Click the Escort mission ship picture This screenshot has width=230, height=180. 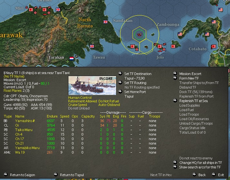pyautogui.click(x=92, y=85)
